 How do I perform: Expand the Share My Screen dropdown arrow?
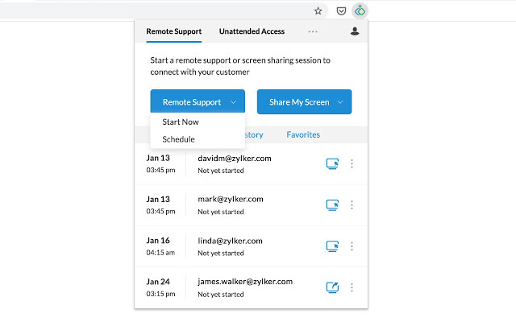point(340,102)
